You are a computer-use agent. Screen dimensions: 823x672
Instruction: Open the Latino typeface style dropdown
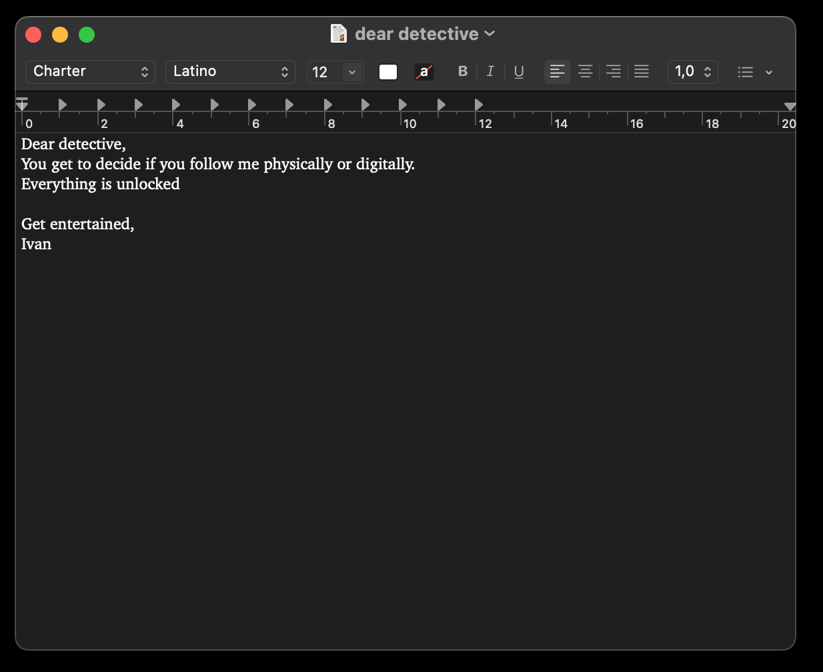point(230,71)
